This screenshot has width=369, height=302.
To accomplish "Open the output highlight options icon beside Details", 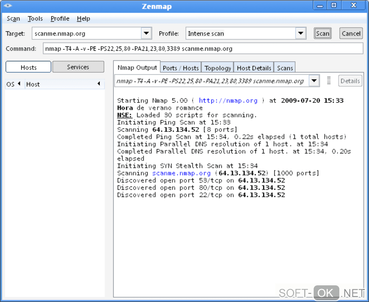I will click(329, 80).
